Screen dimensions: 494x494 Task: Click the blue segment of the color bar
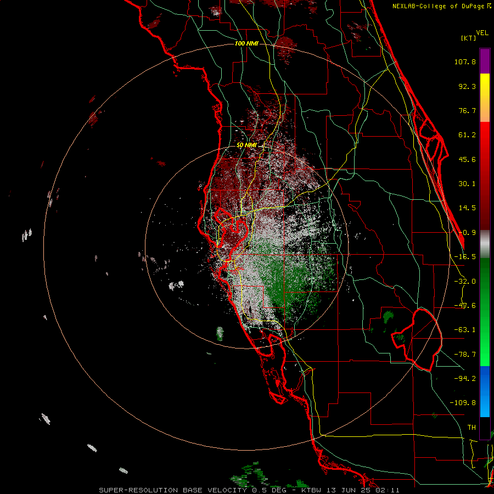click(485, 391)
